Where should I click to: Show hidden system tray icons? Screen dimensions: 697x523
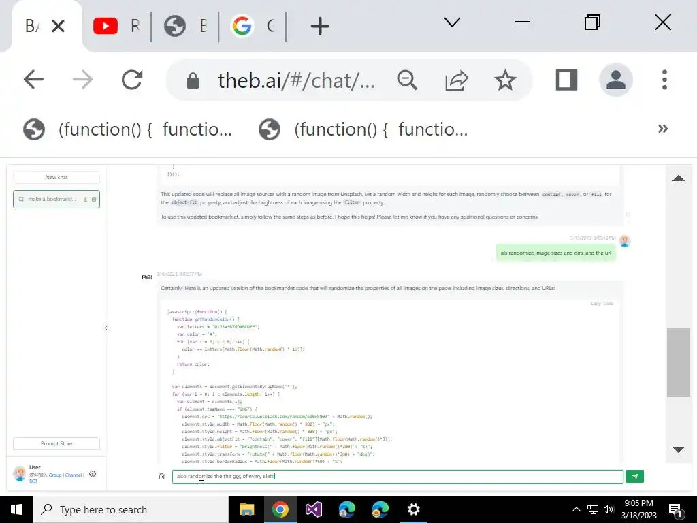(x=576, y=509)
